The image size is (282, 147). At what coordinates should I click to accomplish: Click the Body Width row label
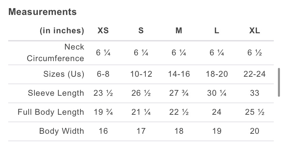click(61, 131)
